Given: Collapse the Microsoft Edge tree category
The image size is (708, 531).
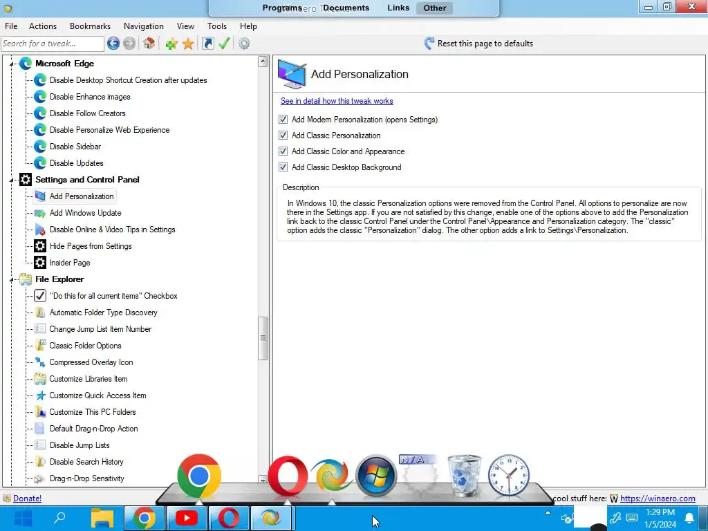Looking at the screenshot, I should pyautogui.click(x=12, y=64).
